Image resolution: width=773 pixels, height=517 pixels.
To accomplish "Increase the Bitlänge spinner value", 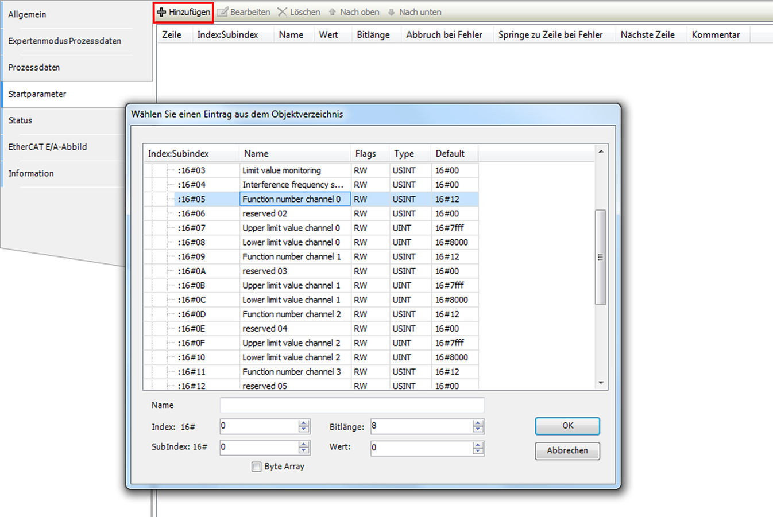I will pos(478,423).
